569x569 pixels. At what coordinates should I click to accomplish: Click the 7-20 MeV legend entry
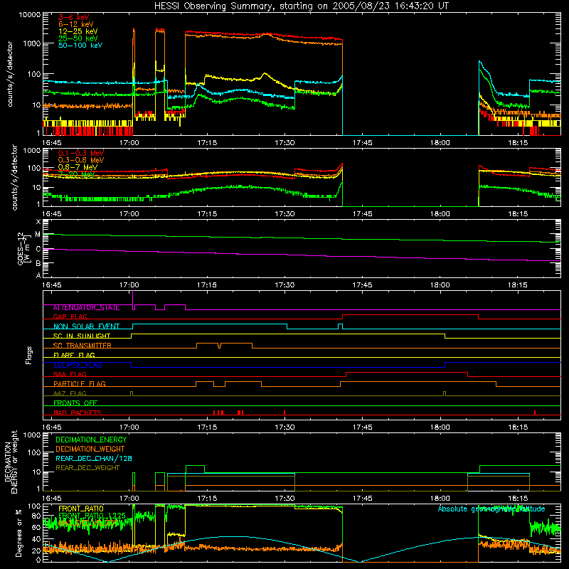click(76, 174)
